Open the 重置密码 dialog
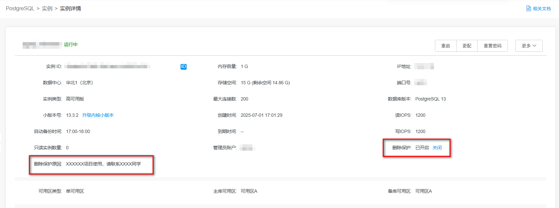Viewport: 559px width, 208px height. coord(492,46)
